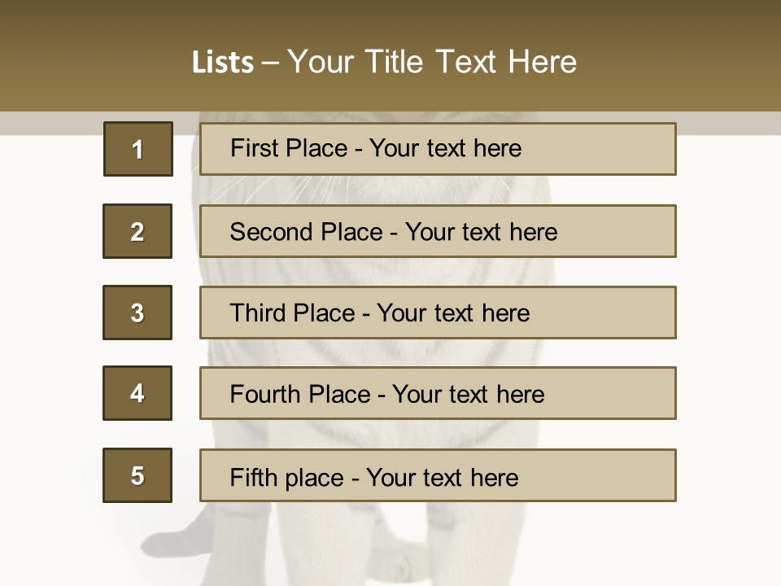Viewport: 781px width, 586px height.
Task: Select the First Place text bar
Action: 438,149
